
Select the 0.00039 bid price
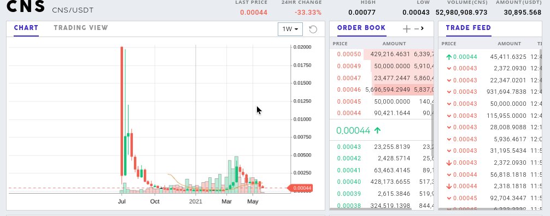coord(349,194)
